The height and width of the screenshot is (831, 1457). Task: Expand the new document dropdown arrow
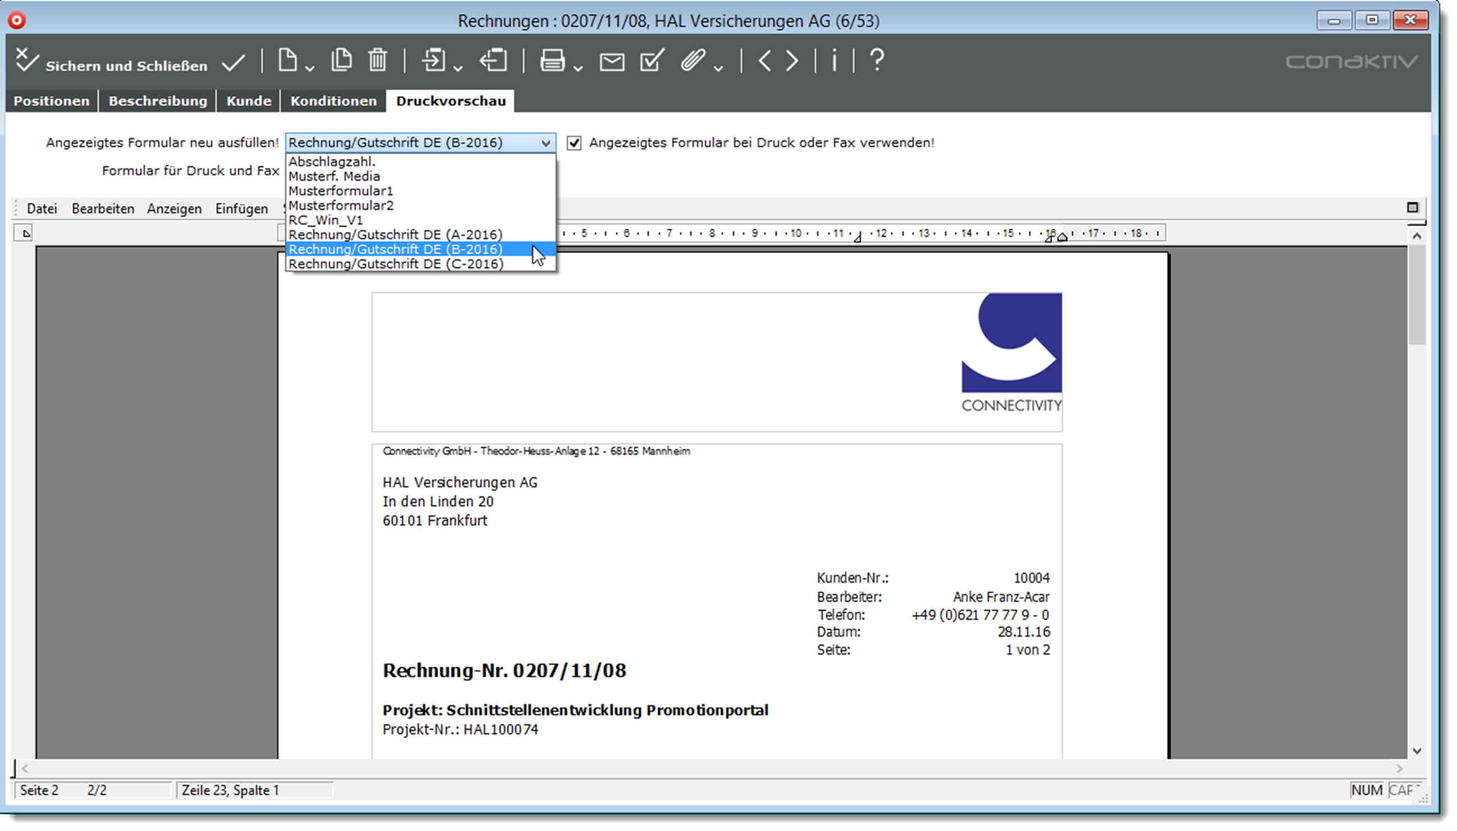click(310, 69)
